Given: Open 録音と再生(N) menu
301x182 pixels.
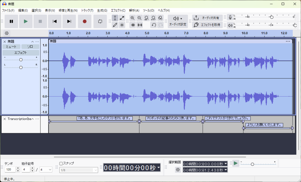Looking at the screenshot, I should 68,11.
